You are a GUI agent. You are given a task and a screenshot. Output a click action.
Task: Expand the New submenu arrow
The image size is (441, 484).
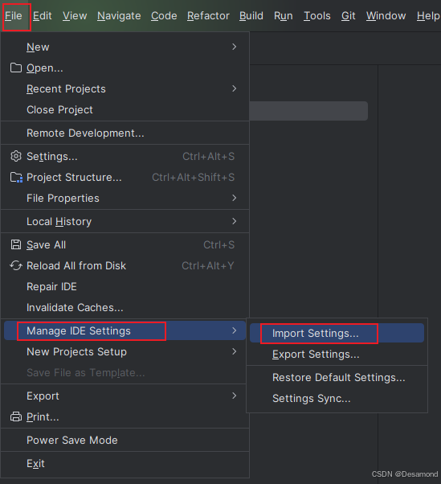(234, 47)
